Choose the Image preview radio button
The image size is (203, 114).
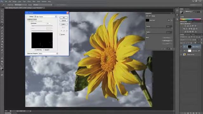tap(44, 50)
